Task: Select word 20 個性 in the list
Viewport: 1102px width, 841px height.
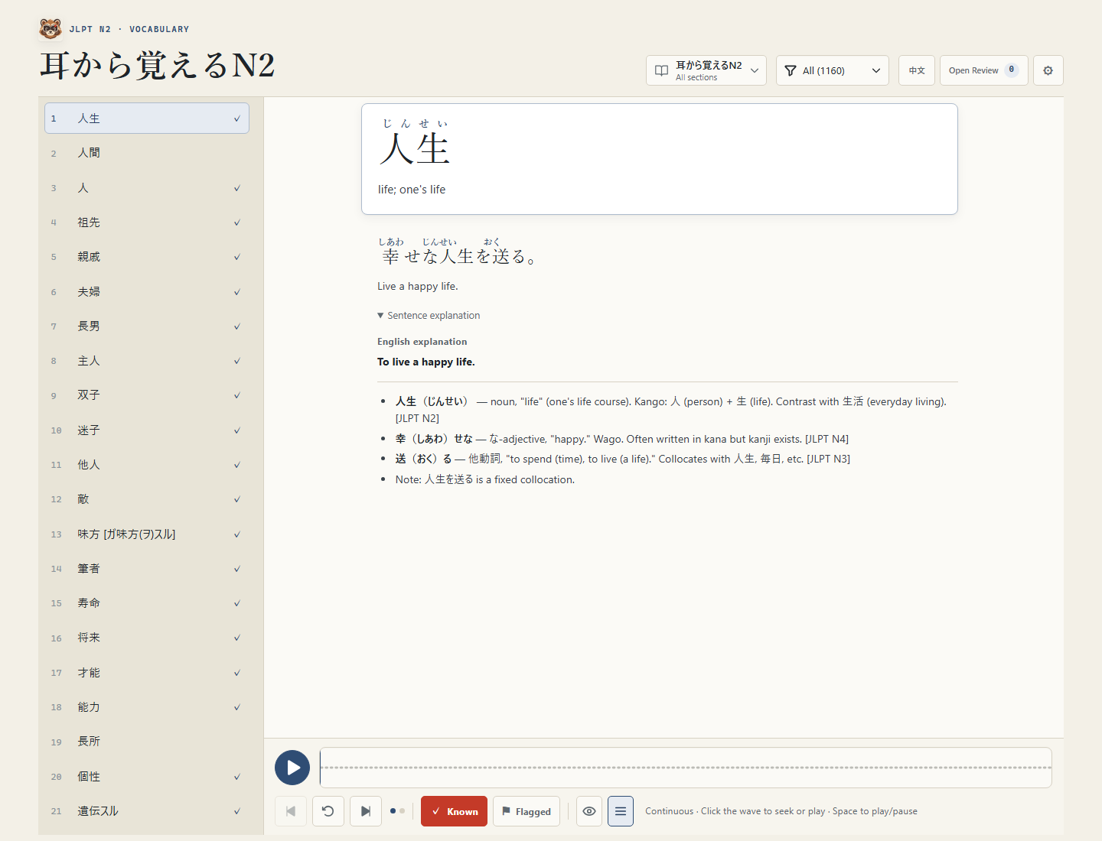Action: pyautogui.click(x=147, y=776)
